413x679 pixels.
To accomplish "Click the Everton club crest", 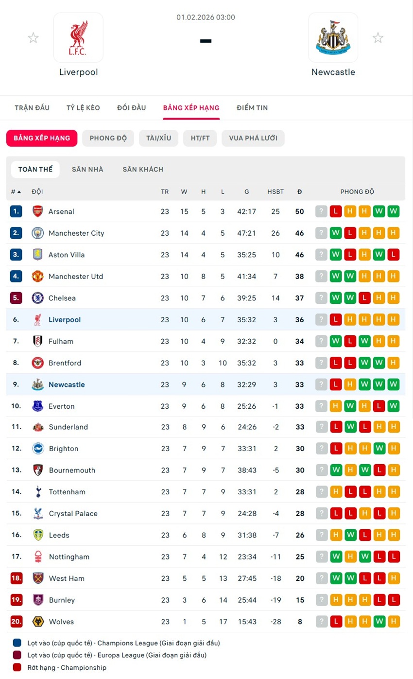I will [x=38, y=406].
